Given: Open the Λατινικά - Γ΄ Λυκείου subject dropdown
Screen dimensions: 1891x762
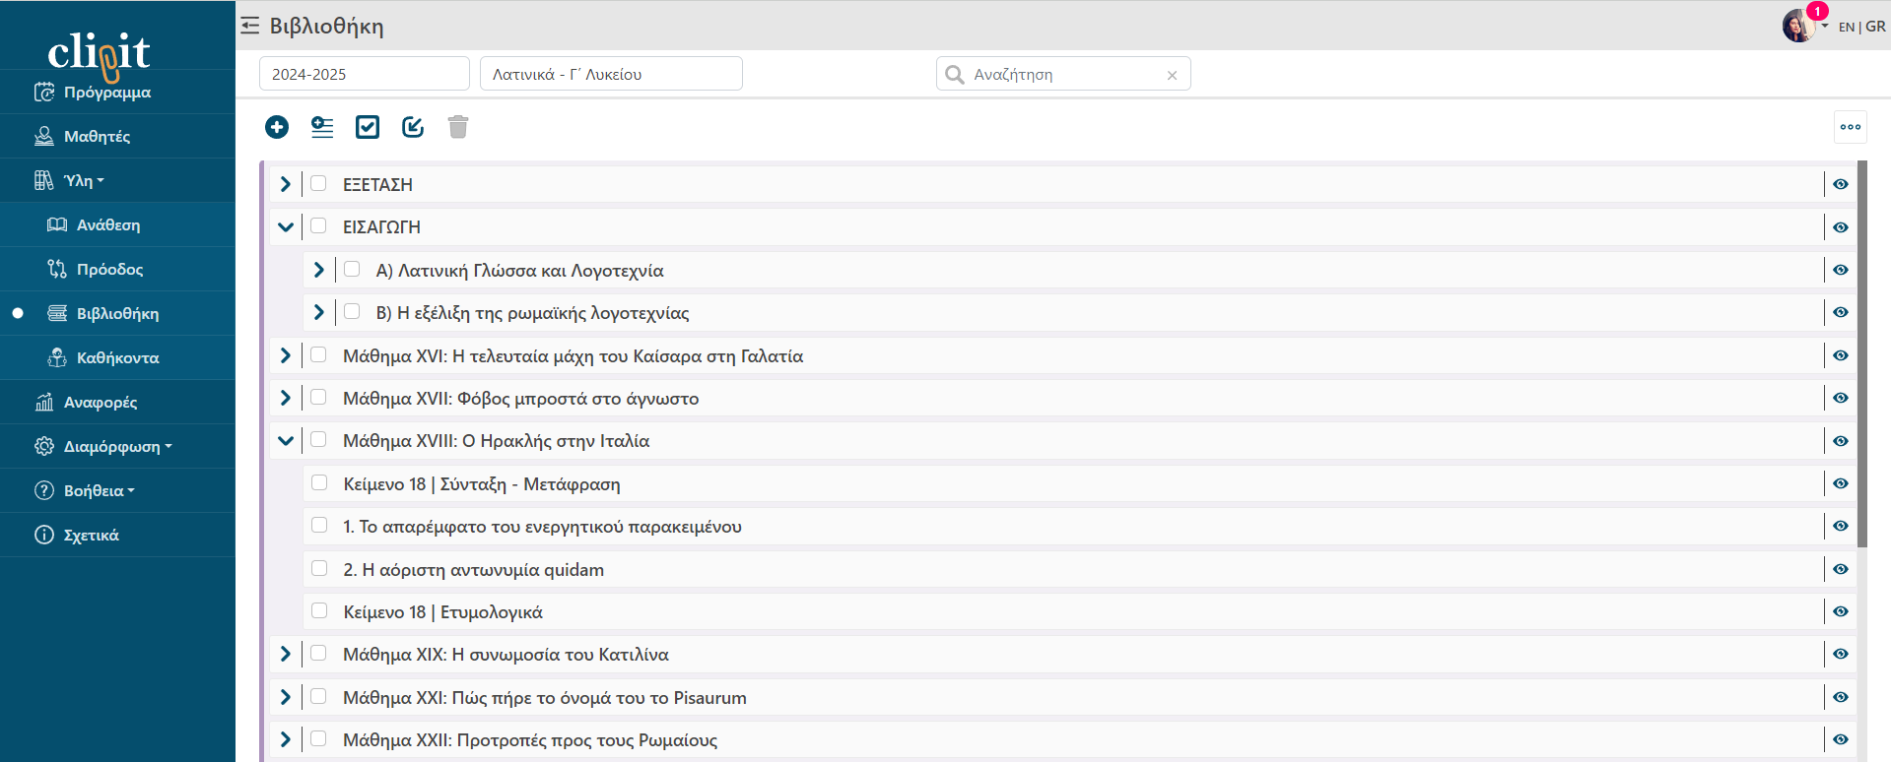Looking at the screenshot, I should (x=611, y=74).
